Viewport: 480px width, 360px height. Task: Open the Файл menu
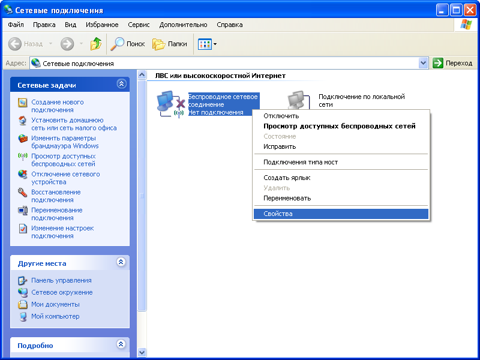(x=16, y=25)
